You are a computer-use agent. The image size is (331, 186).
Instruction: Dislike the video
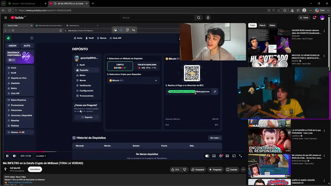(x=185, y=169)
